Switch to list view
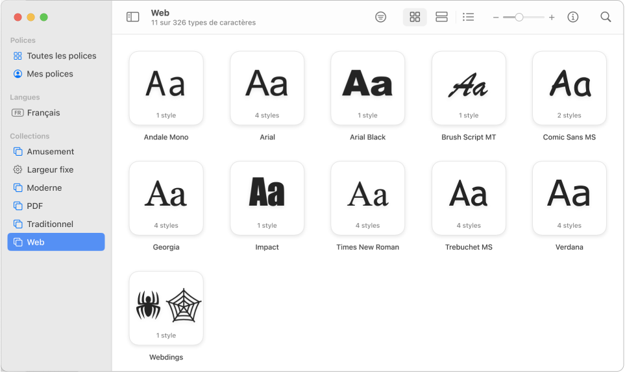This screenshot has width=625, height=373. (468, 17)
